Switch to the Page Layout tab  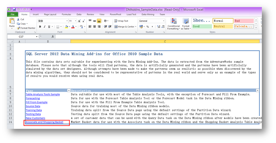pyautogui.click(x=50, y=15)
